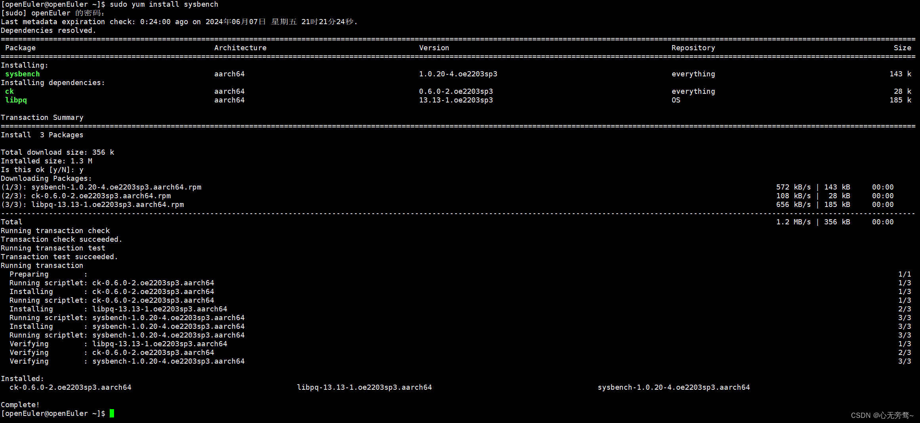Click the green cursor at the final prompt
920x423 pixels.
(x=112, y=414)
